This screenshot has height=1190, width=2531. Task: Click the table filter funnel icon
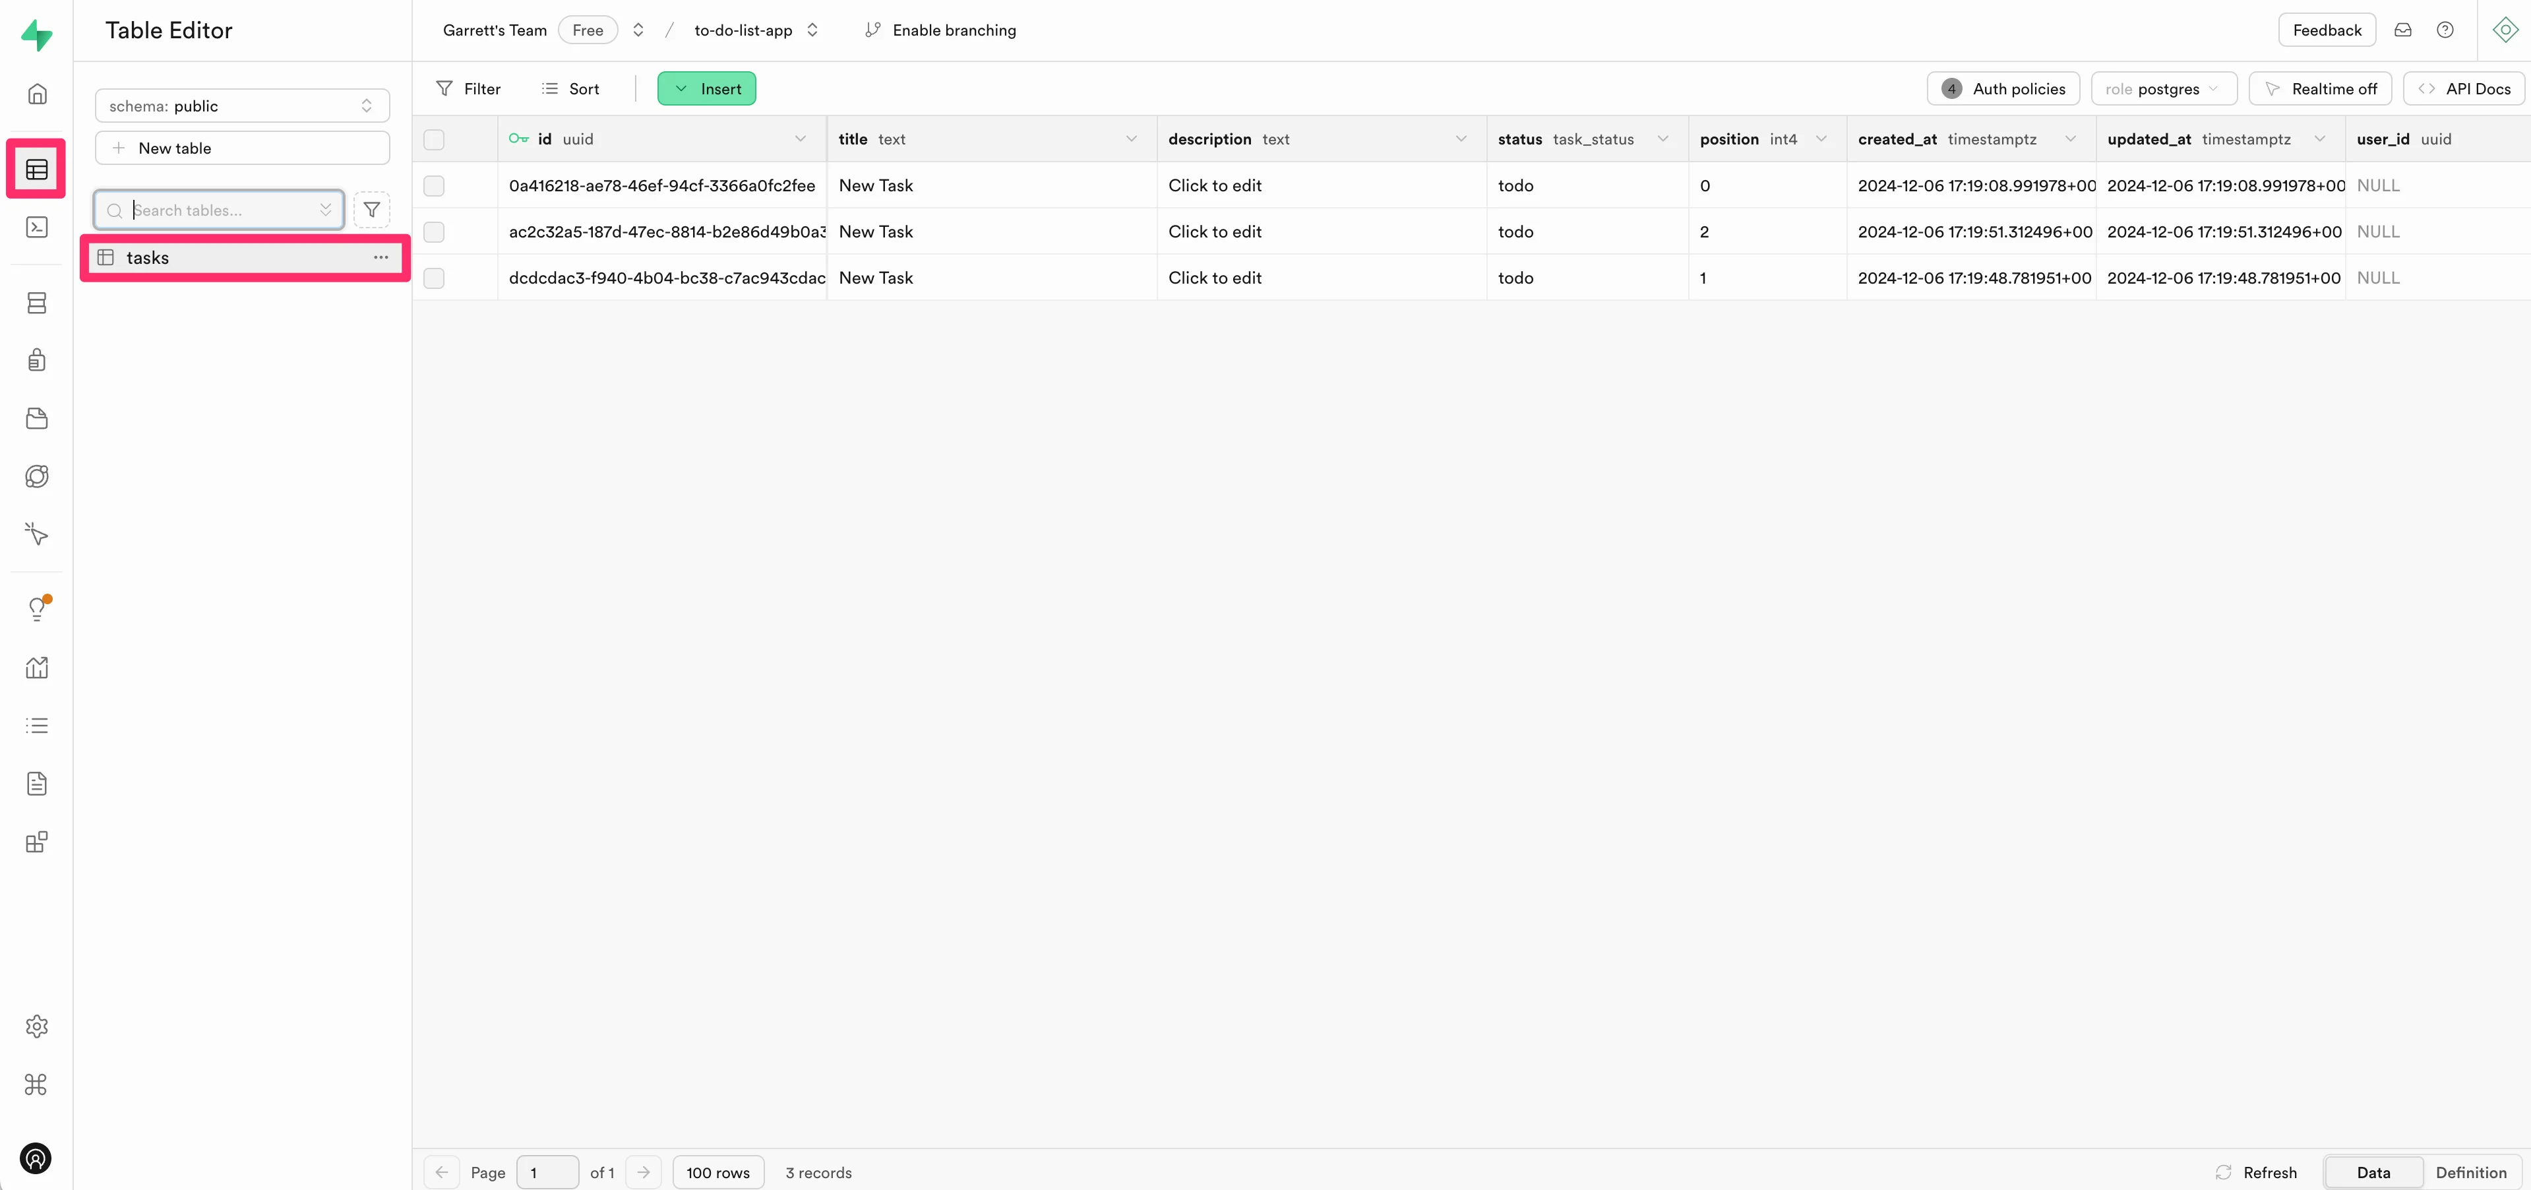(371, 209)
